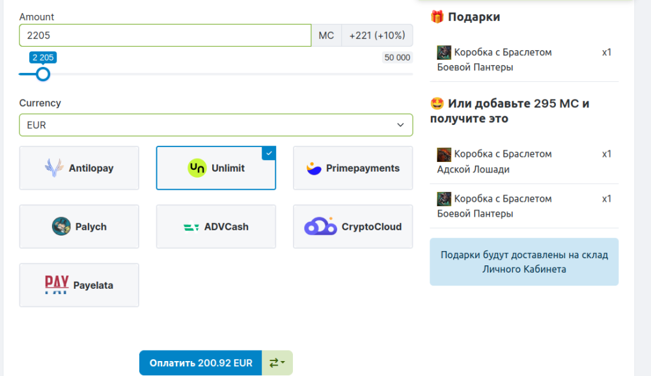Select ADVCash payment option

(x=215, y=226)
